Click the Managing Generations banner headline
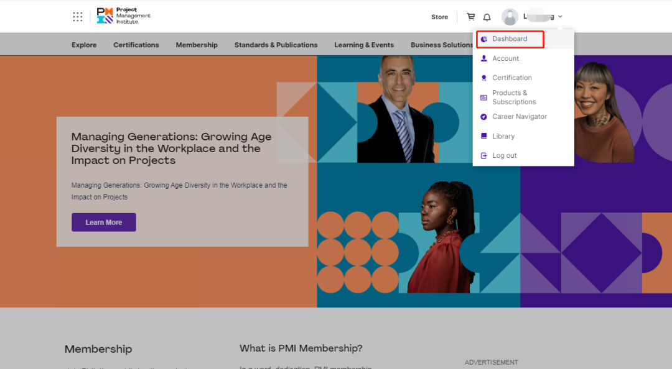The width and height of the screenshot is (672, 369). [171, 148]
